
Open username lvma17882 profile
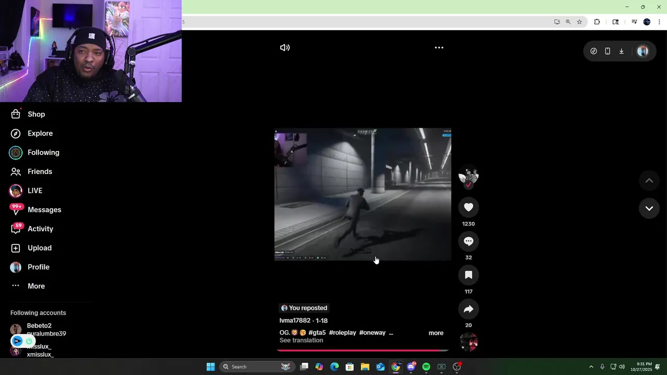pyautogui.click(x=295, y=321)
